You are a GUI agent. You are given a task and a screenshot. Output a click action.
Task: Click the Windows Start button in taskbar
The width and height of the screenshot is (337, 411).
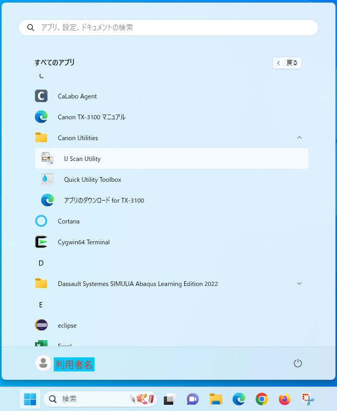(x=30, y=399)
